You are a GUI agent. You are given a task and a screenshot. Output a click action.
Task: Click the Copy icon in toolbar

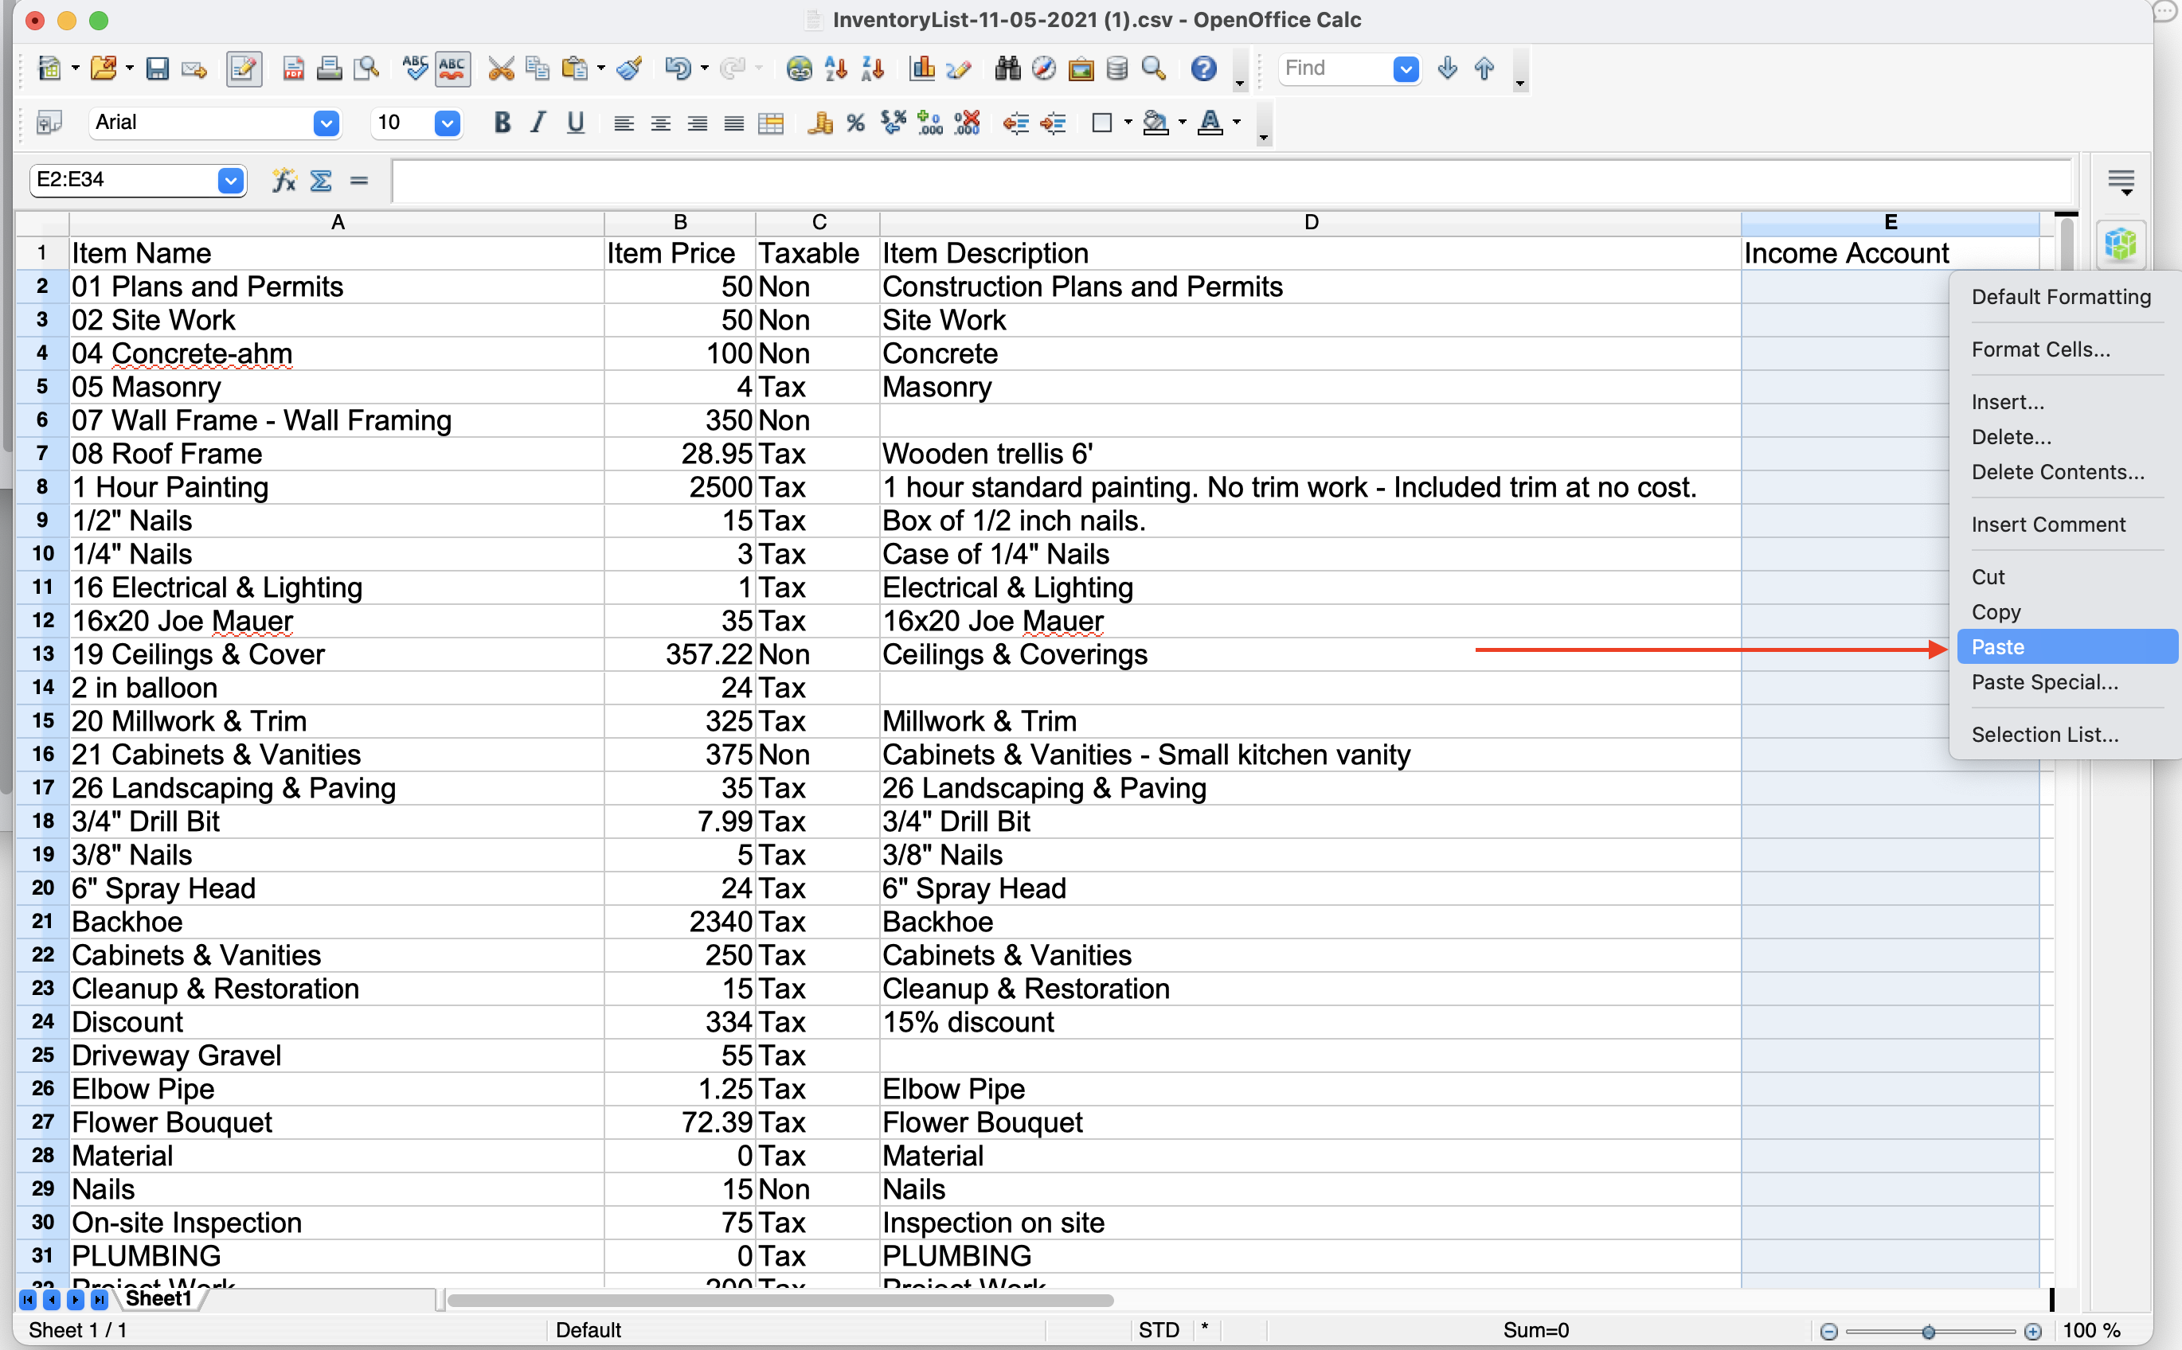[x=538, y=68]
